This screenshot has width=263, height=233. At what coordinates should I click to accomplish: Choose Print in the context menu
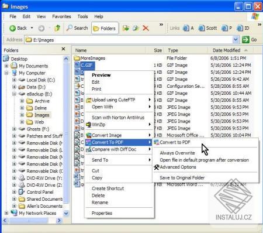click(x=96, y=89)
